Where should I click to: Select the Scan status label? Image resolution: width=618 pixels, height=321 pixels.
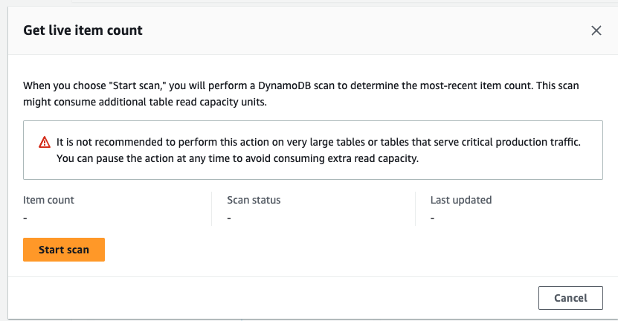point(254,200)
